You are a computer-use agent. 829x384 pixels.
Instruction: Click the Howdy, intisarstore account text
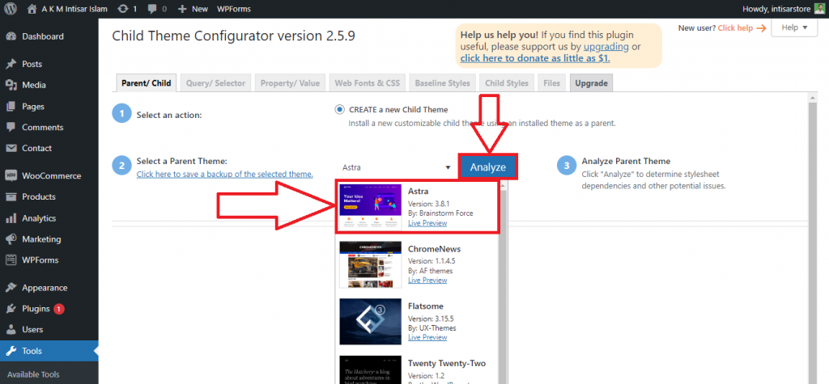pyautogui.click(x=776, y=9)
